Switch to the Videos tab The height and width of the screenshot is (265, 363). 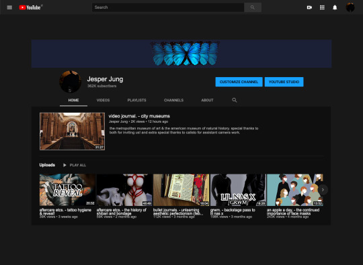103,100
